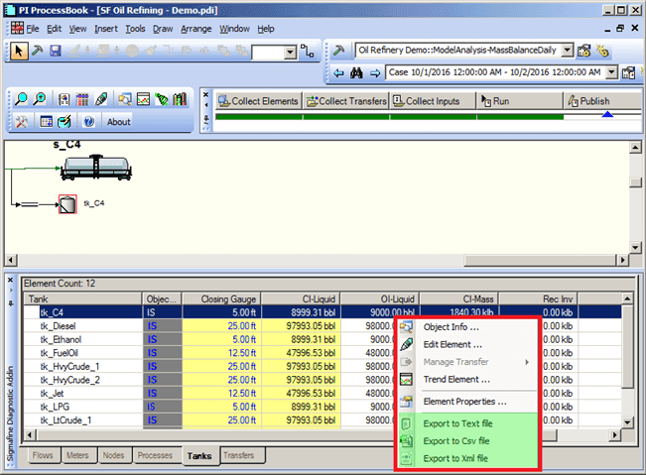This screenshot has width=646, height=475.
Task: Click the previous case left arrow
Action: 338,73
